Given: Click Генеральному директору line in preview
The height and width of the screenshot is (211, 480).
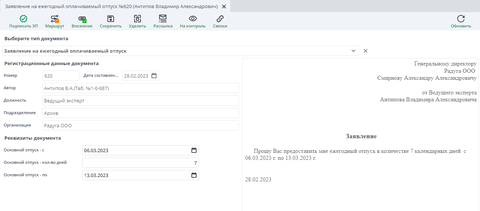Looking at the screenshot, I should pos(446,64).
